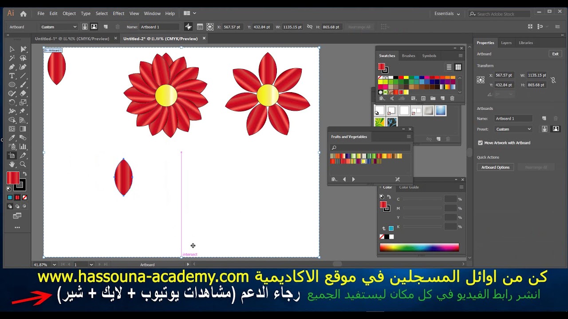The height and width of the screenshot is (319, 568).
Task: Open the Effect menu
Action: click(118, 14)
